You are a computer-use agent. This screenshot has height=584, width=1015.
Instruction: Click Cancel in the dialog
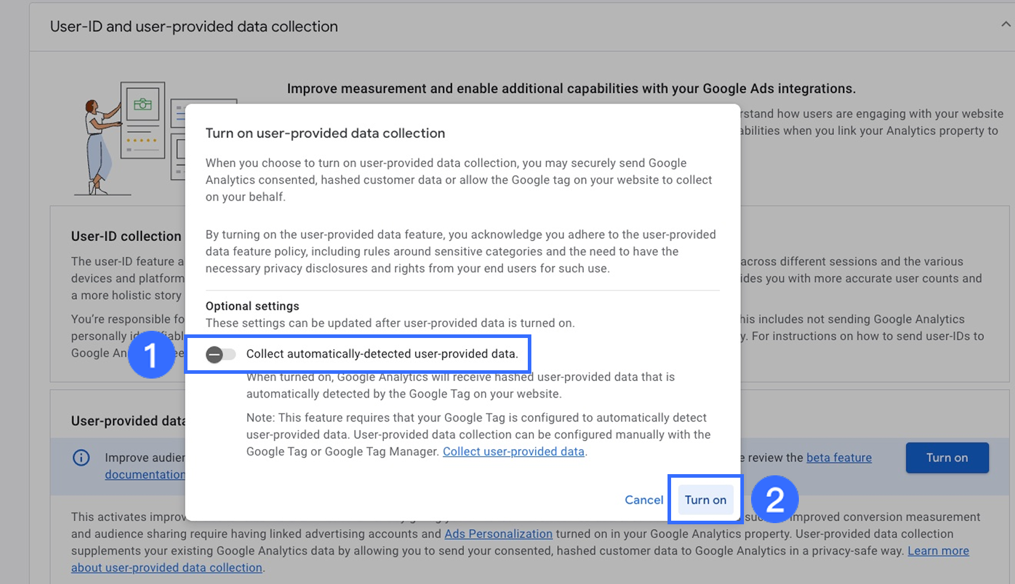pyautogui.click(x=644, y=500)
